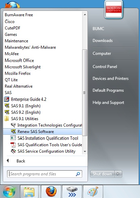Open the Real Alternative folder
140x198 pixels.
click(19, 86)
